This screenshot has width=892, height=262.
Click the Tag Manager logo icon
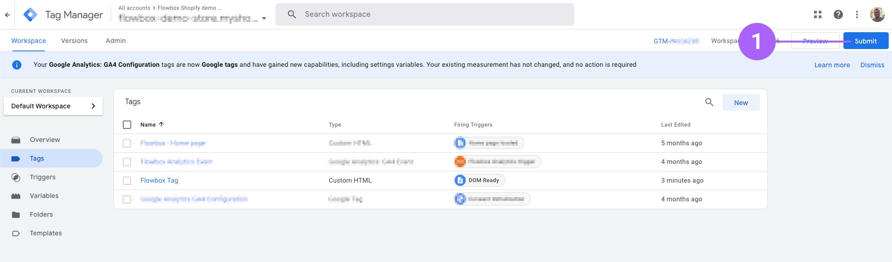[30, 15]
